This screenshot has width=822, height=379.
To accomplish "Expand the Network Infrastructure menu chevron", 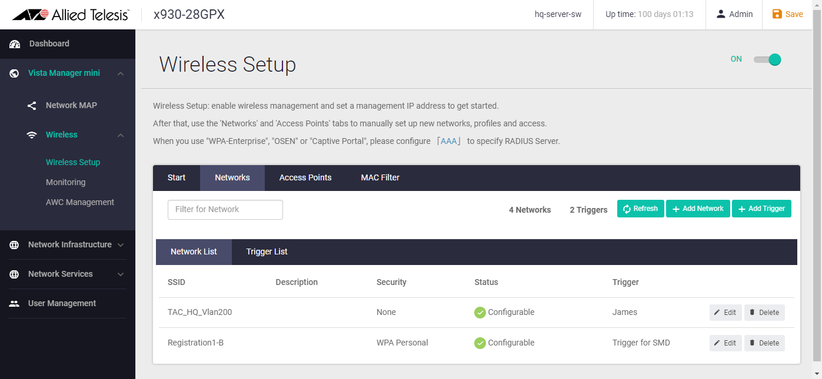I will point(121,245).
